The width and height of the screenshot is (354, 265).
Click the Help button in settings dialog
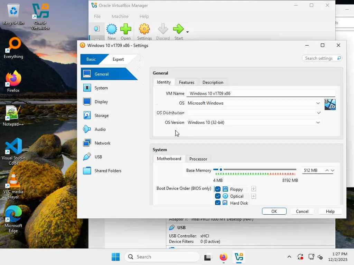coord(330,212)
